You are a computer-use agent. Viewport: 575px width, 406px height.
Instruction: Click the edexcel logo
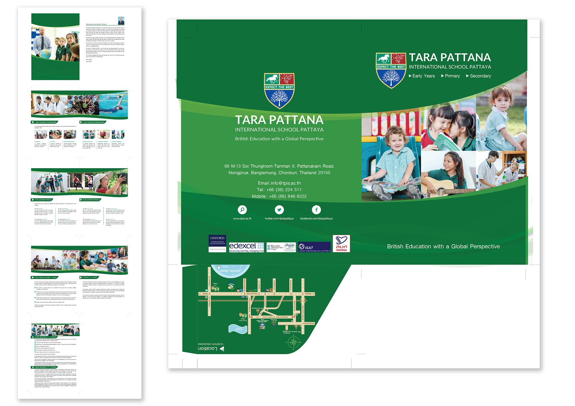(246, 247)
